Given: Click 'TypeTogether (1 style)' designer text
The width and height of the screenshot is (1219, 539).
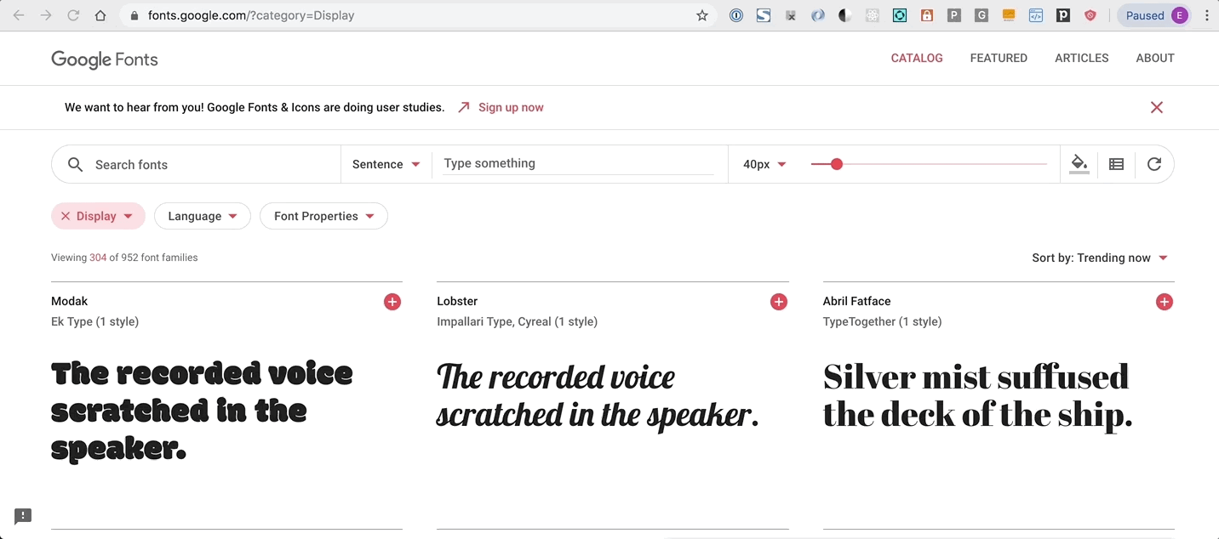Looking at the screenshot, I should [882, 321].
